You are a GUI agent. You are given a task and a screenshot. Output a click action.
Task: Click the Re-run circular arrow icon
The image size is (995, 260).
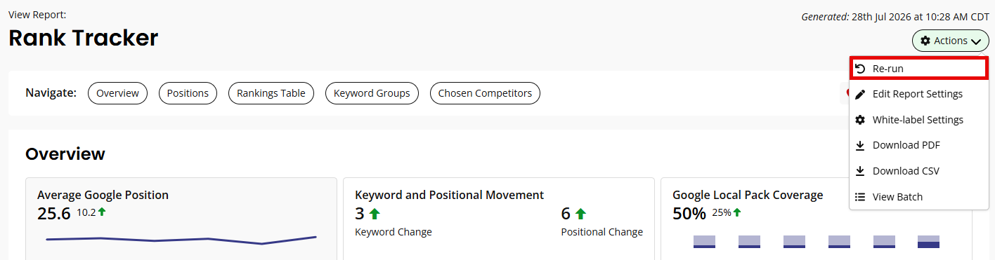coord(860,69)
